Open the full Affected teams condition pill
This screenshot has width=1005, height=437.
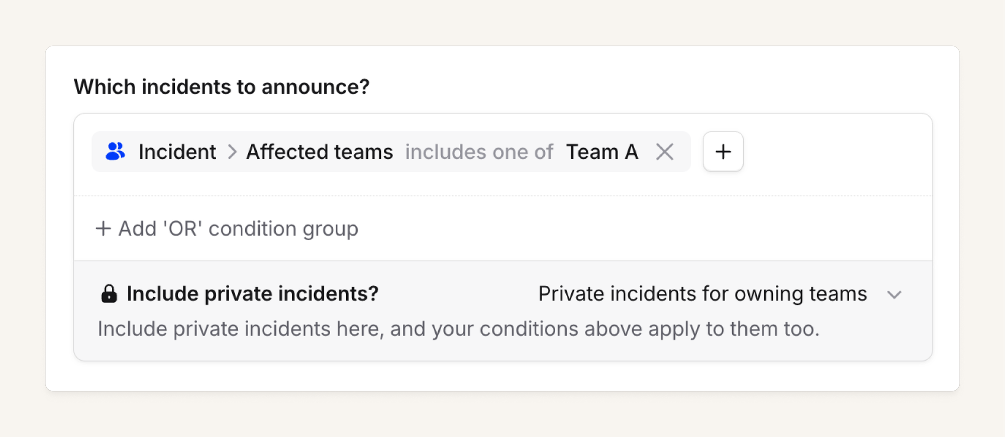(x=391, y=152)
